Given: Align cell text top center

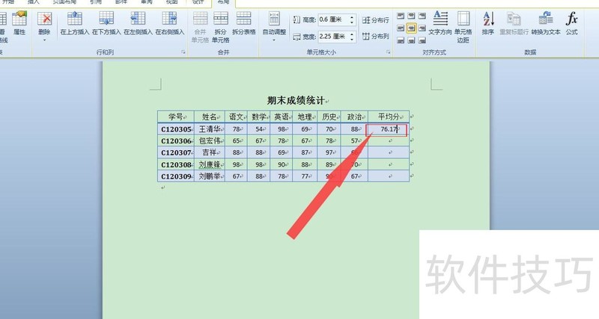Looking at the screenshot, I should click(411, 16).
